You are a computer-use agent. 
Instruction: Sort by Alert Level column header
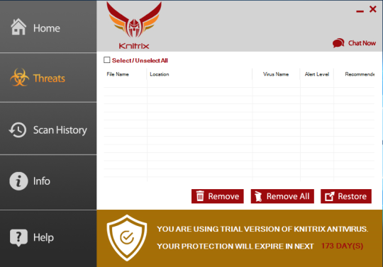tap(317, 74)
